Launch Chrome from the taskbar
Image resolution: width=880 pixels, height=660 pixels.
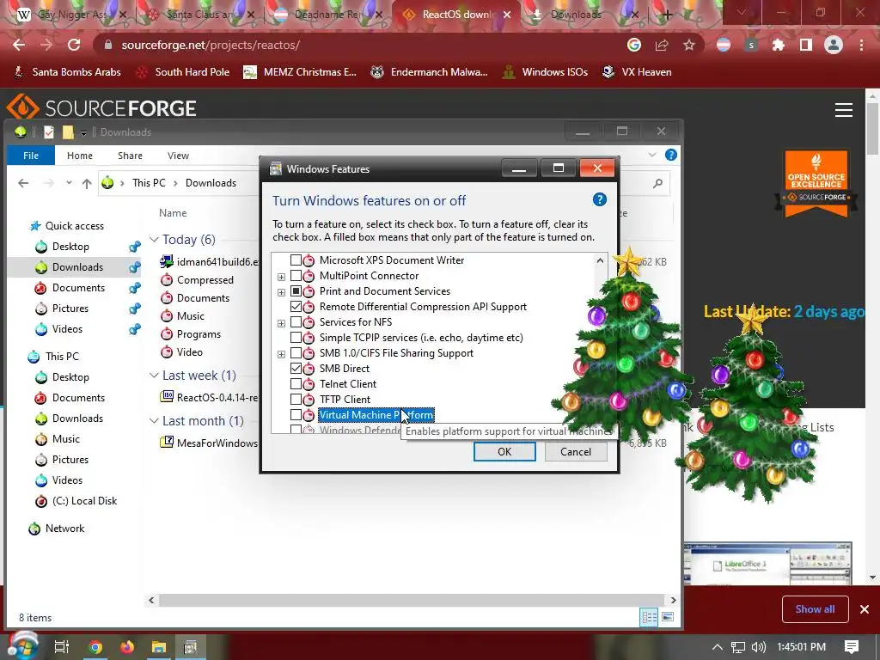[x=95, y=647]
